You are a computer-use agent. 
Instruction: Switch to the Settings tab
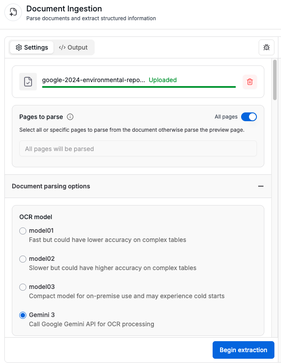point(32,47)
